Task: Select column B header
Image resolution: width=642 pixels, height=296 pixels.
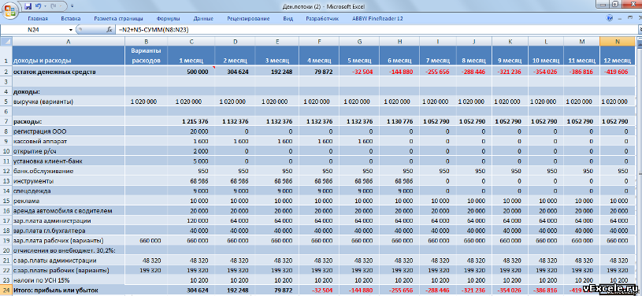Action: 147,42
